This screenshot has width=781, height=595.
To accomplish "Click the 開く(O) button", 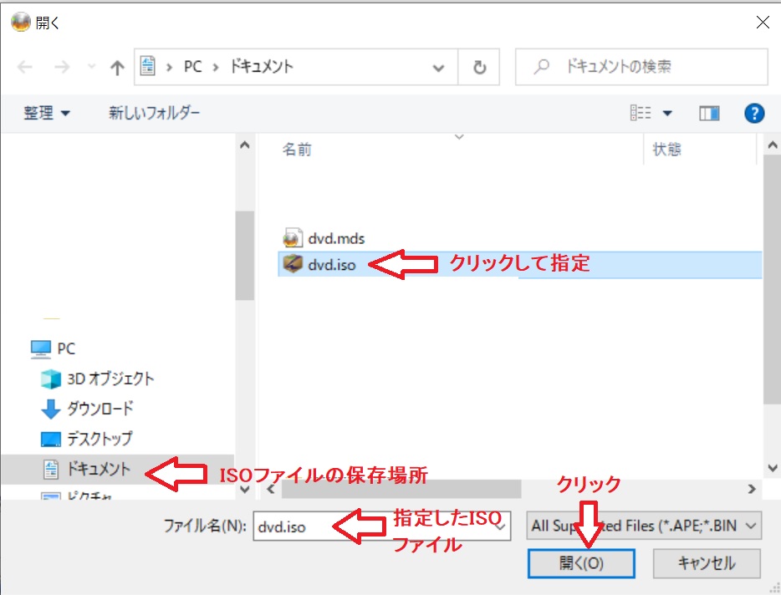I will 580,563.
